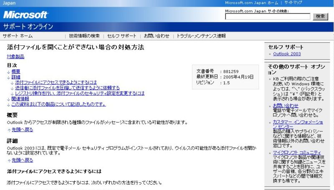The image size is (334, 190).
Task: Jump to 詳細 in table of contents
Action: pyautogui.click(x=16, y=77)
